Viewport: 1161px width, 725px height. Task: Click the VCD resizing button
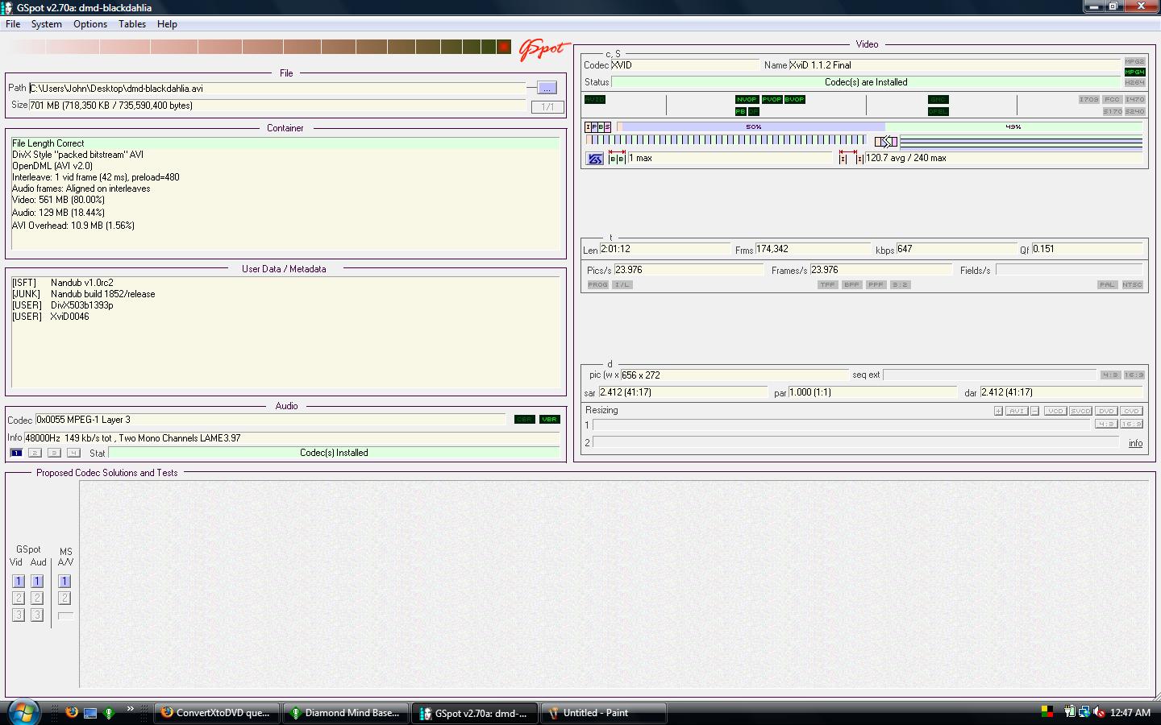tap(1055, 411)
